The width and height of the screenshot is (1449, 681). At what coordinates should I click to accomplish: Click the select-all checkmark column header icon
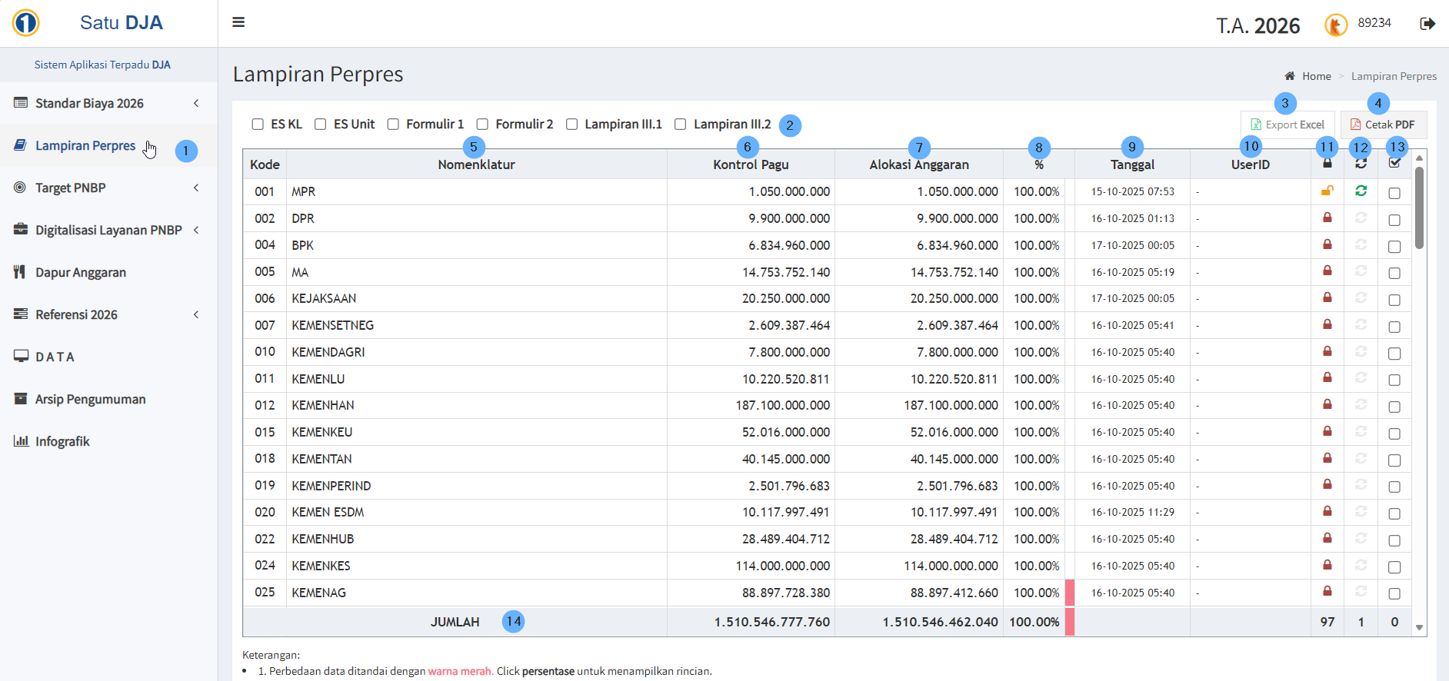[1394, 163]
